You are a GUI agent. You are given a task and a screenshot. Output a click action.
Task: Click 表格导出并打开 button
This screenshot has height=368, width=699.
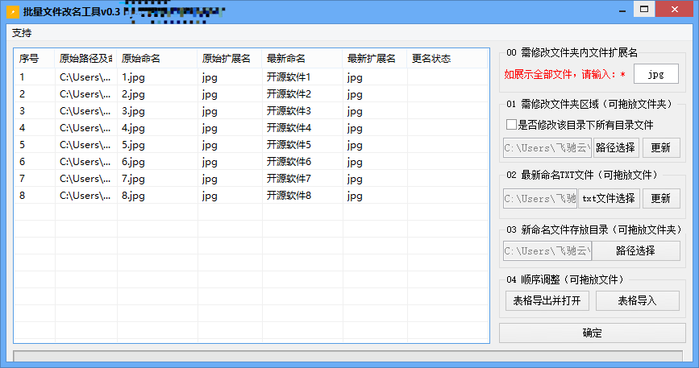547,301
